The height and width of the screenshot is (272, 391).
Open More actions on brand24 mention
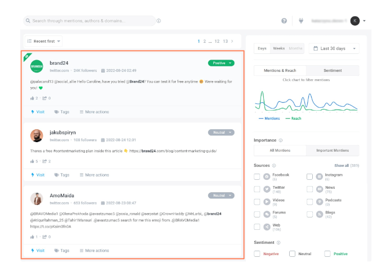coord(95,112)
